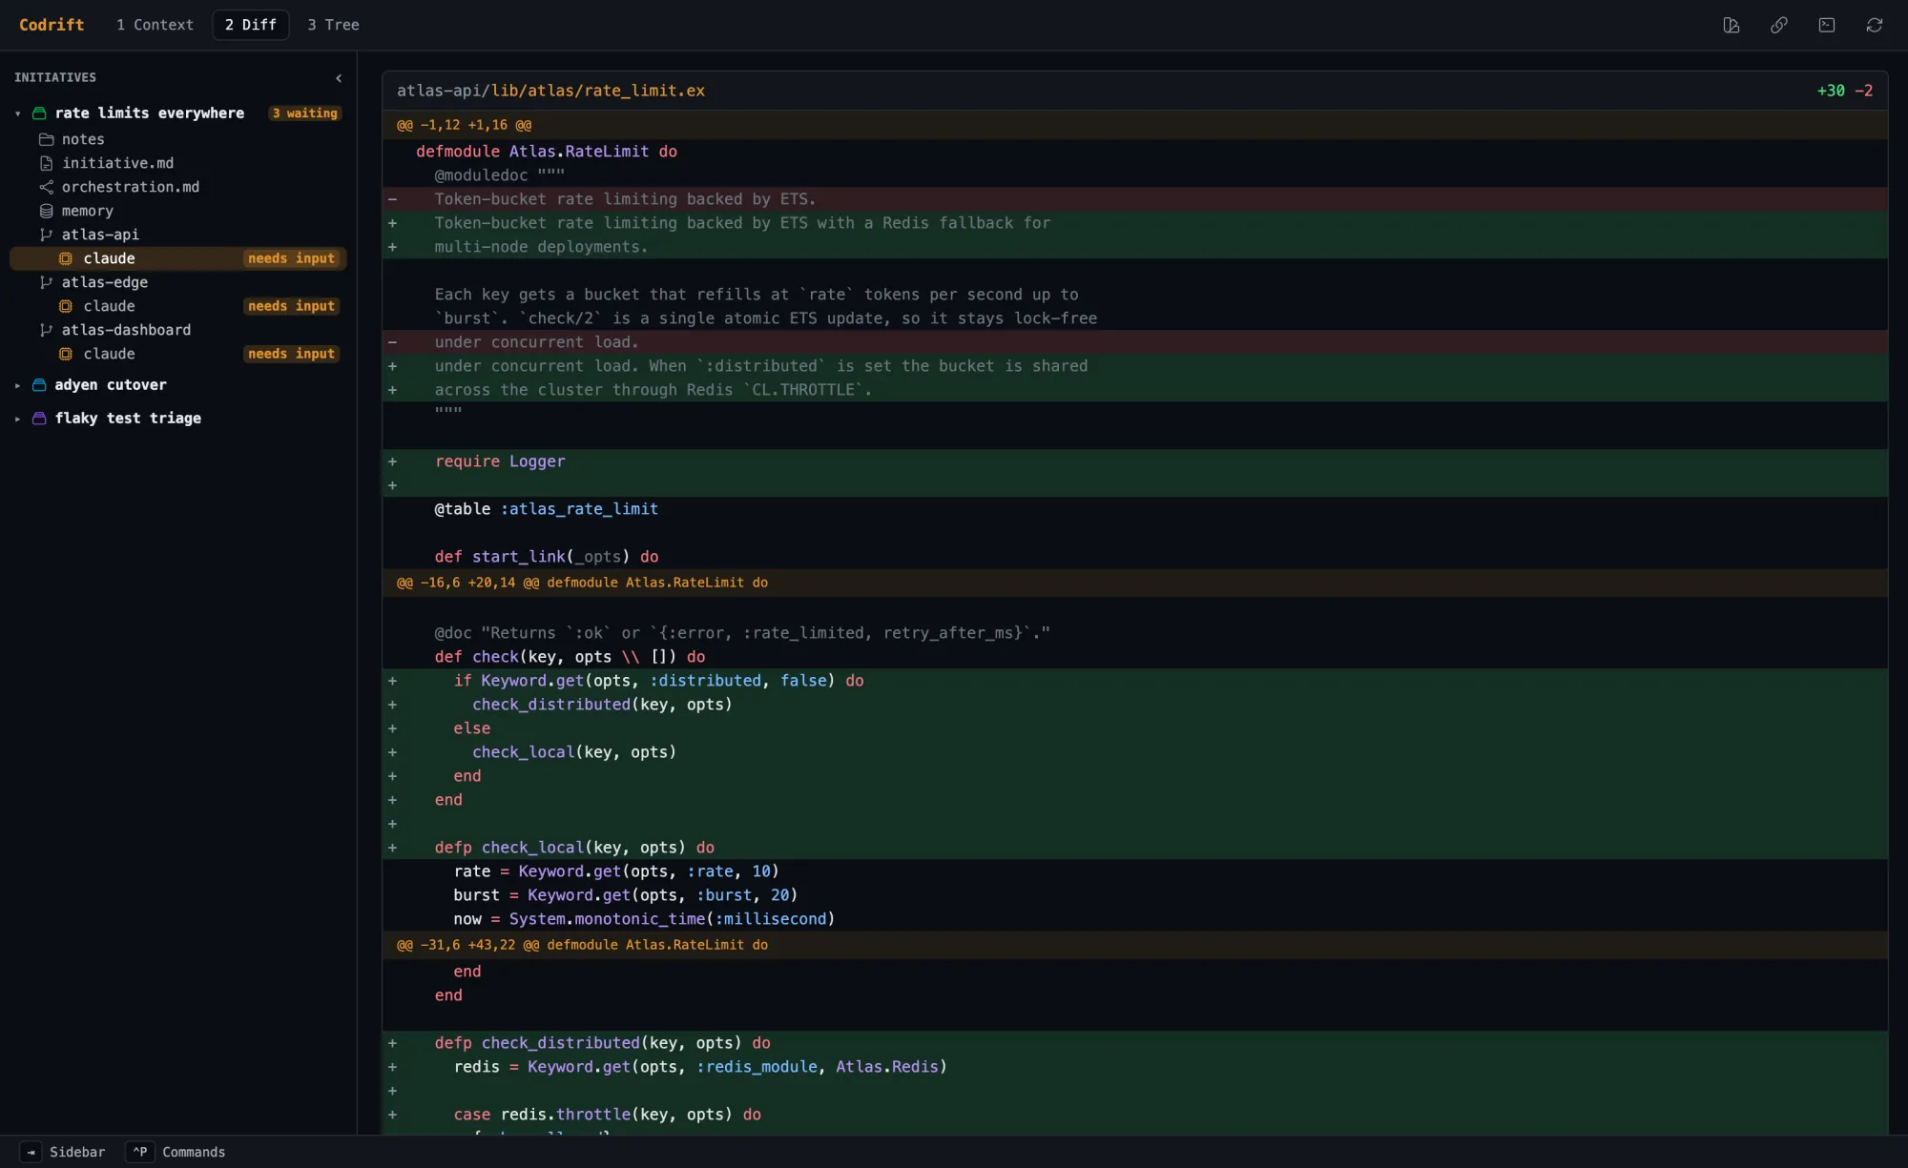Click the agent icon for claude under atlas-dashboard

[66, 354]
